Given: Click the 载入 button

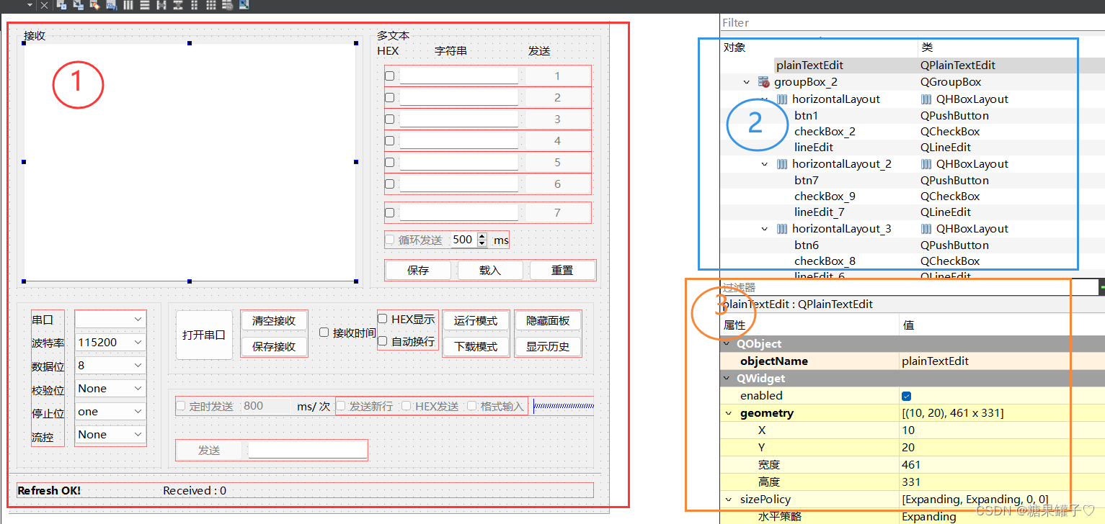Looking at the screenshot, I should [x=490, y=270].
